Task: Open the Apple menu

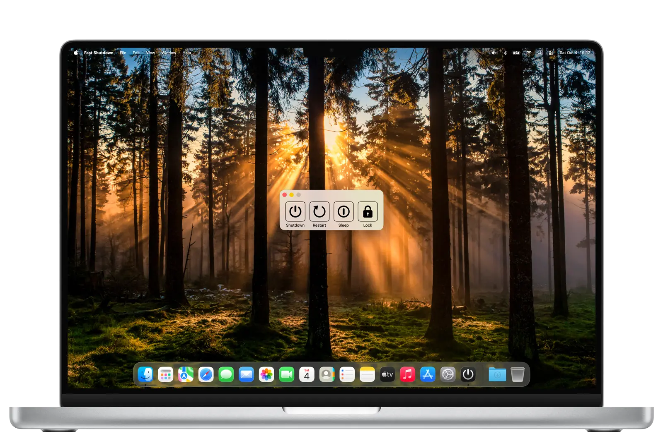Action: (76, 53)
